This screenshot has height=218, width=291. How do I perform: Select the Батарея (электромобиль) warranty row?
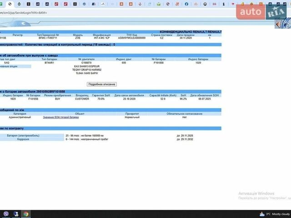coord(23,135)
